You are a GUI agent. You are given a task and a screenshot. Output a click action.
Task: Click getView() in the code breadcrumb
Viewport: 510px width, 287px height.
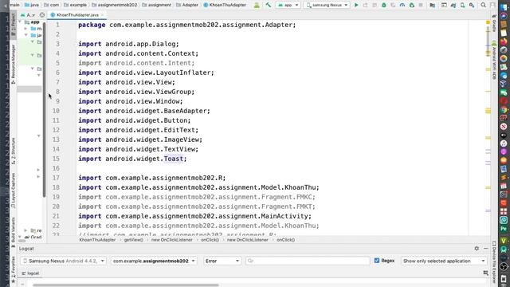(133, 240)
